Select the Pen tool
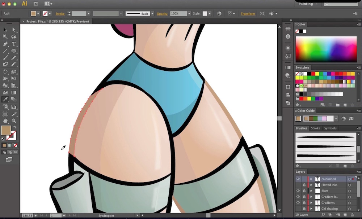The width and height of the screenshot is (362, 219). tap(5, 44)
